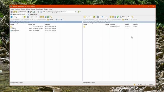Image resolution: width=164 pixels, height=92 pixels.
Task: Click the remote path /usr/home/radibor/NodeJSApplications/Tutorial/
Action: 97,22
